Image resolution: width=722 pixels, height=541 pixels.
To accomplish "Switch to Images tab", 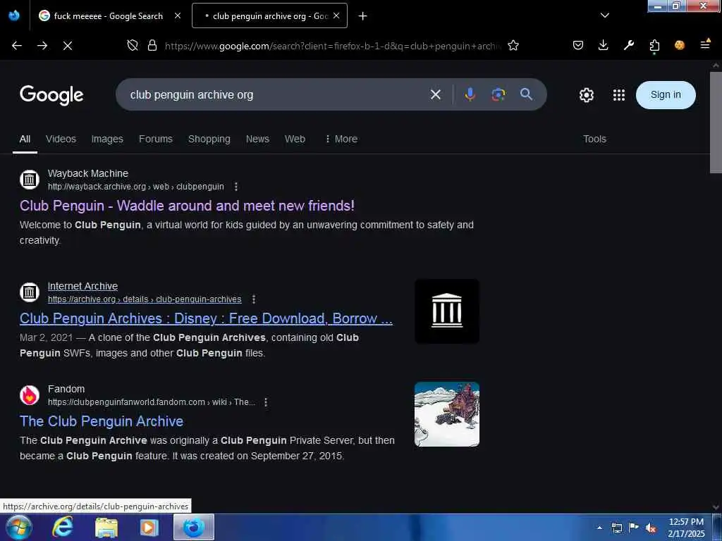I will coord(107,139).
